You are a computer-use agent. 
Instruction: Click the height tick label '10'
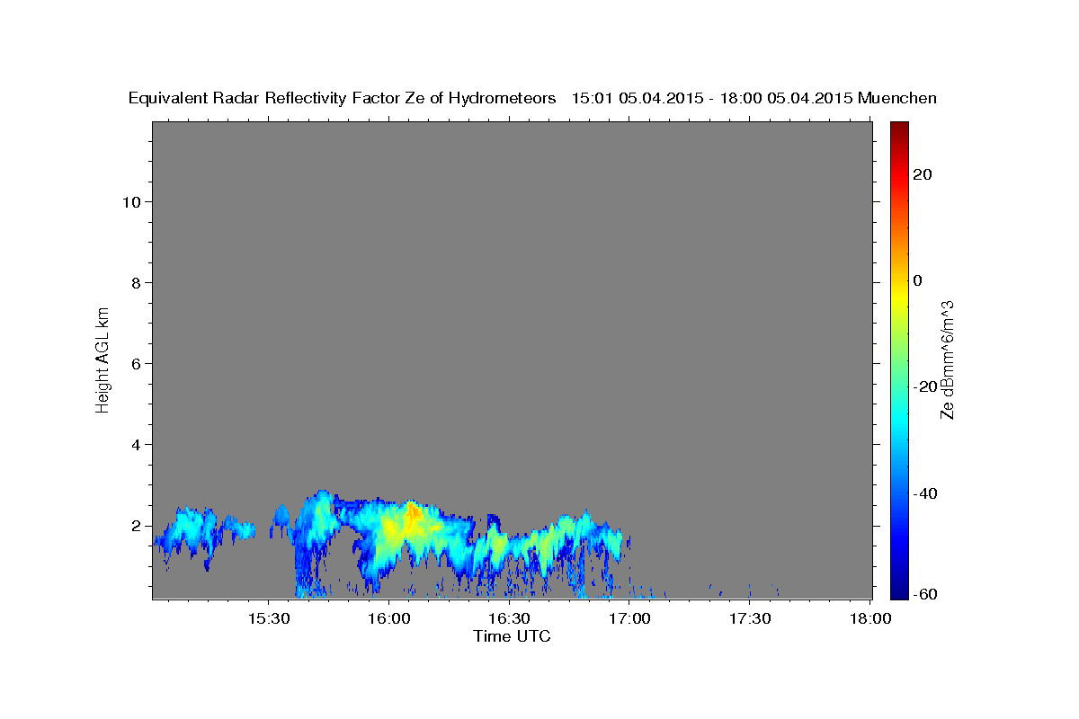point(130,202)
